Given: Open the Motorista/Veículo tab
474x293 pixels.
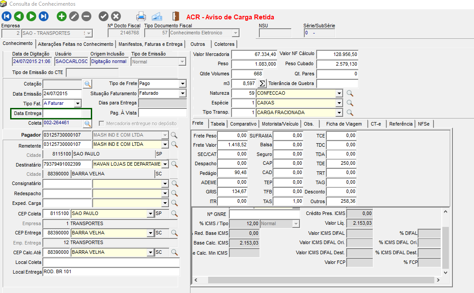Looking at the screenshot, I should (280, 124).
